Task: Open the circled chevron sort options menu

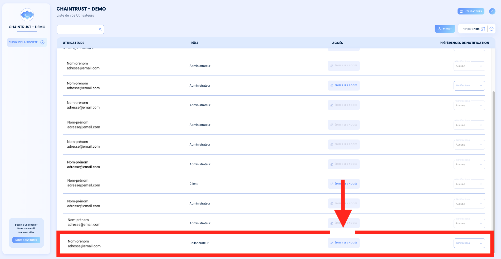Action: (x=492, y=29)
